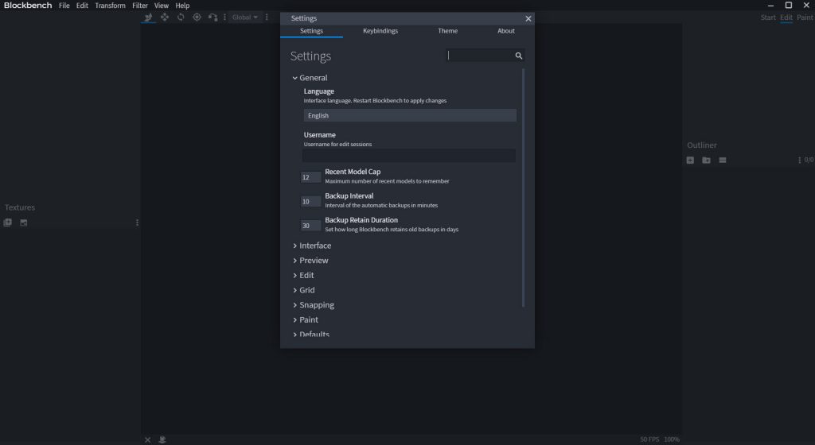Open Textures panel menu dots
This screenshot has height=445, width=815.
pos(137,222)
